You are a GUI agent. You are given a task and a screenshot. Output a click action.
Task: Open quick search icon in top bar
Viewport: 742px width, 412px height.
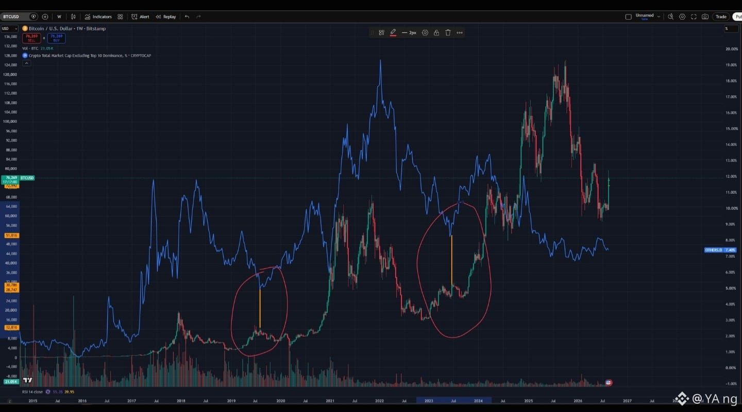(x=670, y=17)
